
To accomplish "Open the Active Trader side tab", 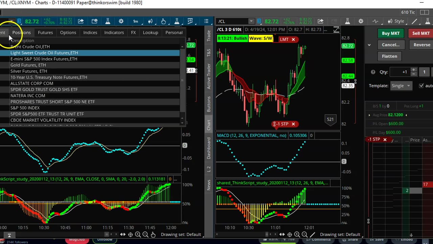I will click(x=209, y=77).
